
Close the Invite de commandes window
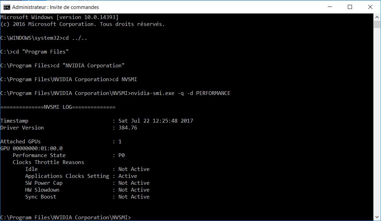click(369, 7)
